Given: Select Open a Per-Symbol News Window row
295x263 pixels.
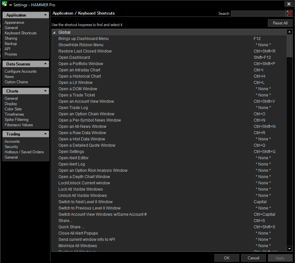Looking at the screenshot, I should 169,120.
